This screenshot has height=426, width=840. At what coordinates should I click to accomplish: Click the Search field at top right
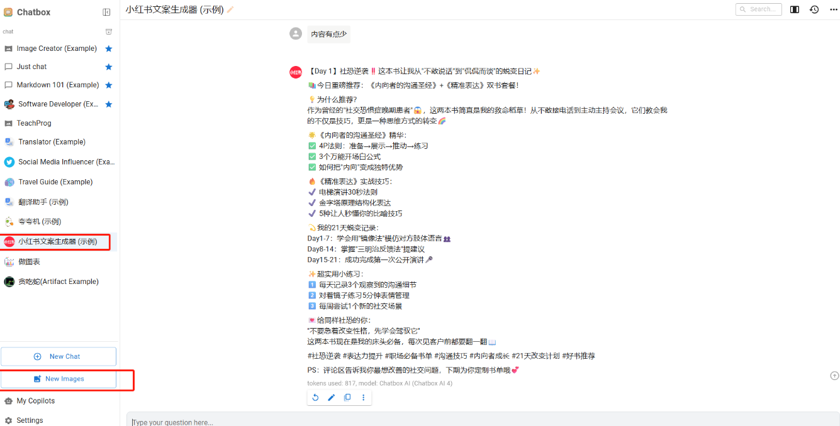click(x=758, y=9)
